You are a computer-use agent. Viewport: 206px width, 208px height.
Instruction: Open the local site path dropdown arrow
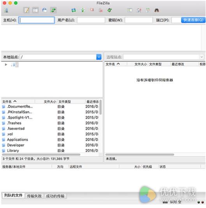(99, 57)
